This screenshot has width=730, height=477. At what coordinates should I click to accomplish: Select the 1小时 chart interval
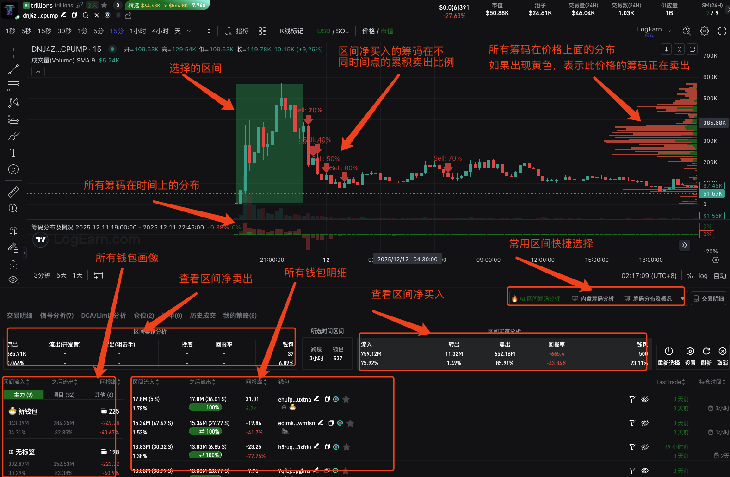pyautogui.click(x=138, y=31)
